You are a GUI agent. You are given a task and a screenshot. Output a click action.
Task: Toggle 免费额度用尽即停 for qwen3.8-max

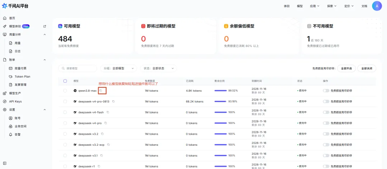(x=326, y=91)
